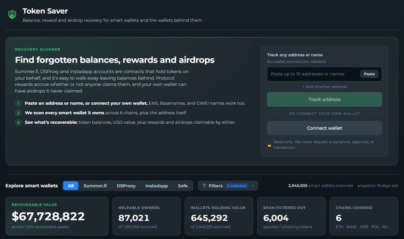Click 'OR CONNECT YOUR OWN WALLET' divider text
The width and height of the screenshot is (404, 239).
[x=324, y=114]
